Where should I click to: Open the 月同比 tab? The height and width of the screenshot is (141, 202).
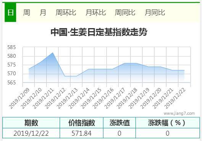point(155,13)
